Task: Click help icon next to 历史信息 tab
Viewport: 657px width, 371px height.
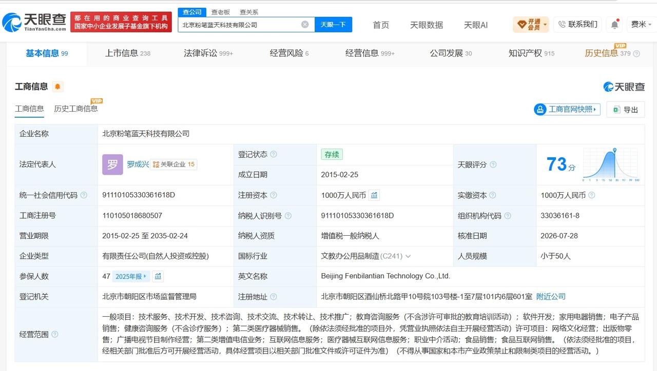Action: pos(636,54)
